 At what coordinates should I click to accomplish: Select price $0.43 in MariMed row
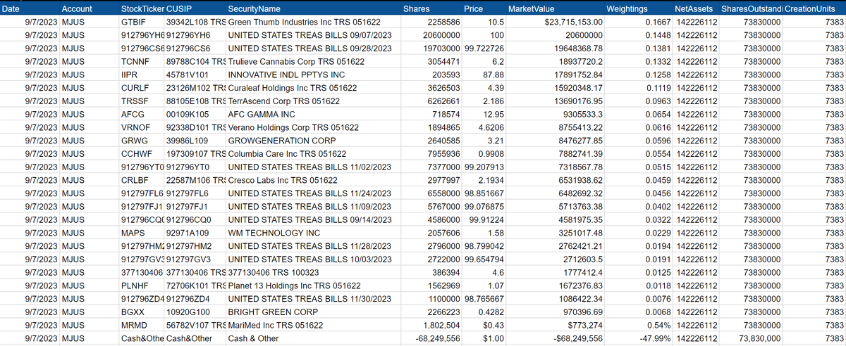pyautogui.click(x=493, y=325)
